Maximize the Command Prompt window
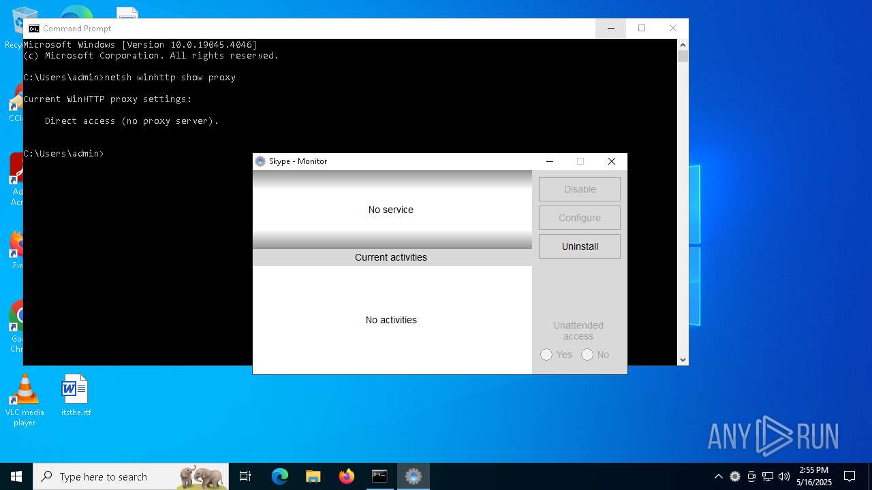 [x=642, y=28]
